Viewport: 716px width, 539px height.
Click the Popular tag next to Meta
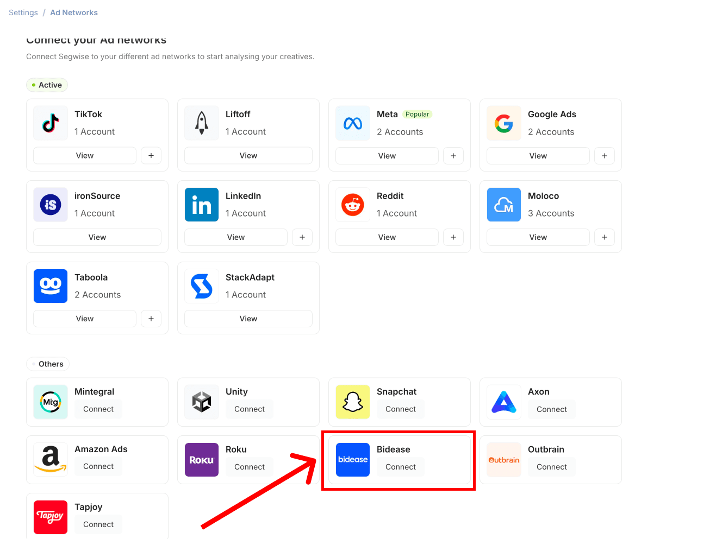click(x=417, y=115)
